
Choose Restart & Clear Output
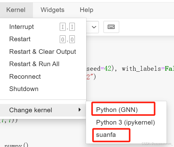point(43,52)
